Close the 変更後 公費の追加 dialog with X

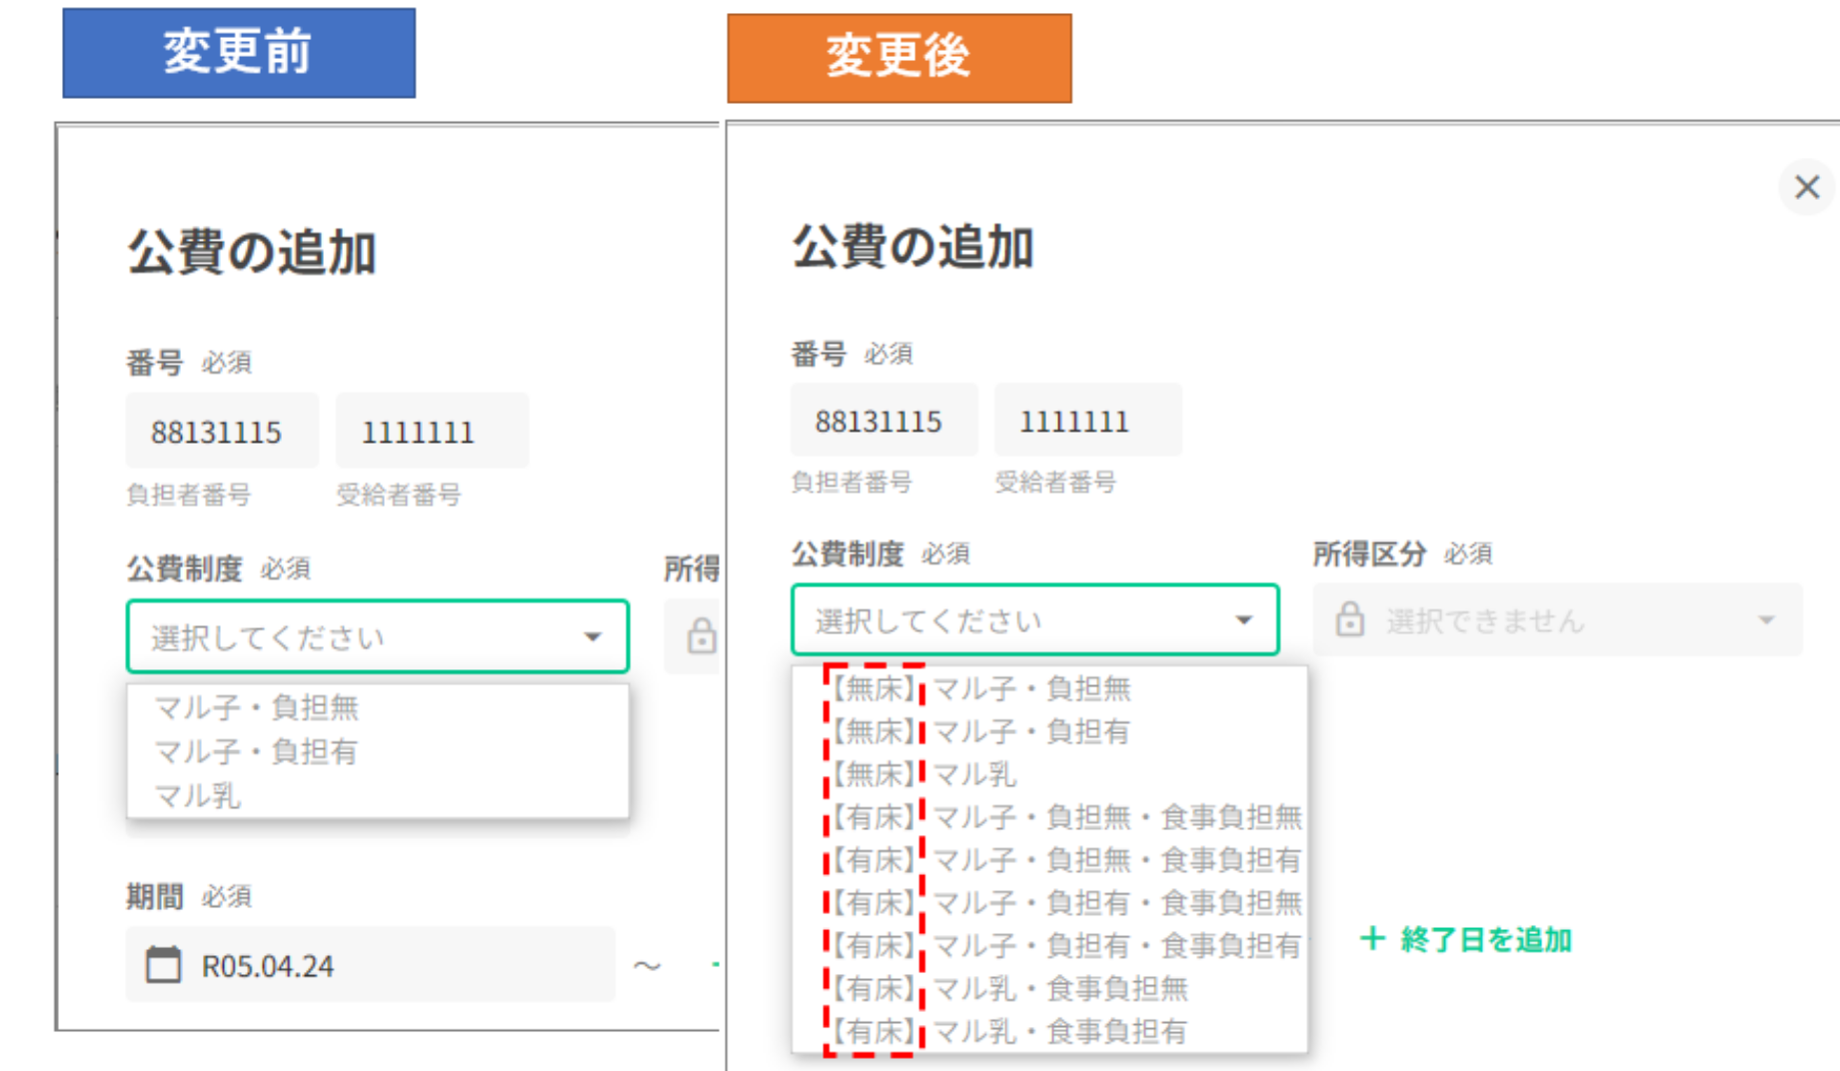[x=1806, y=187]
